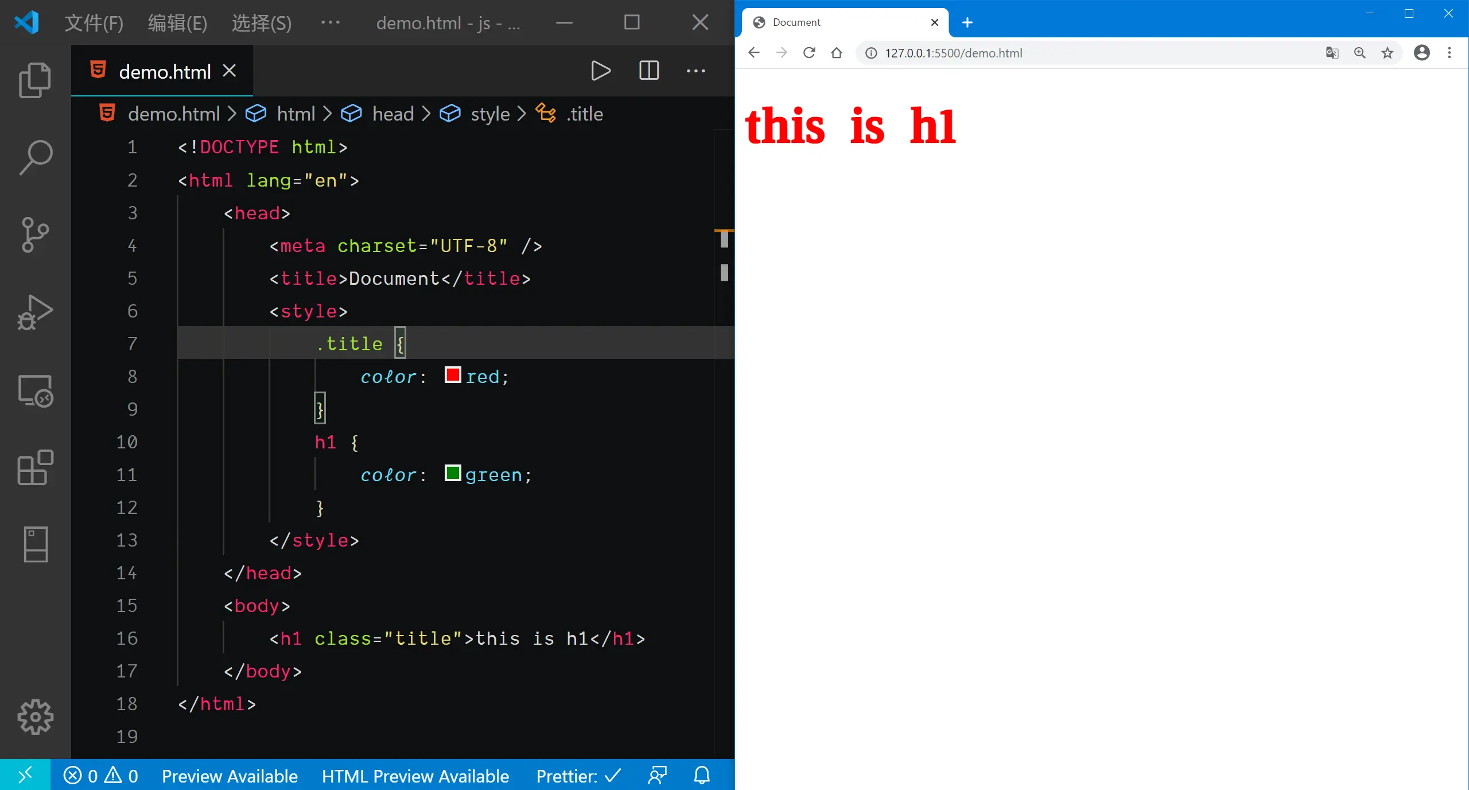Toggle Prettier status in status bar

(x=578, y=776)
